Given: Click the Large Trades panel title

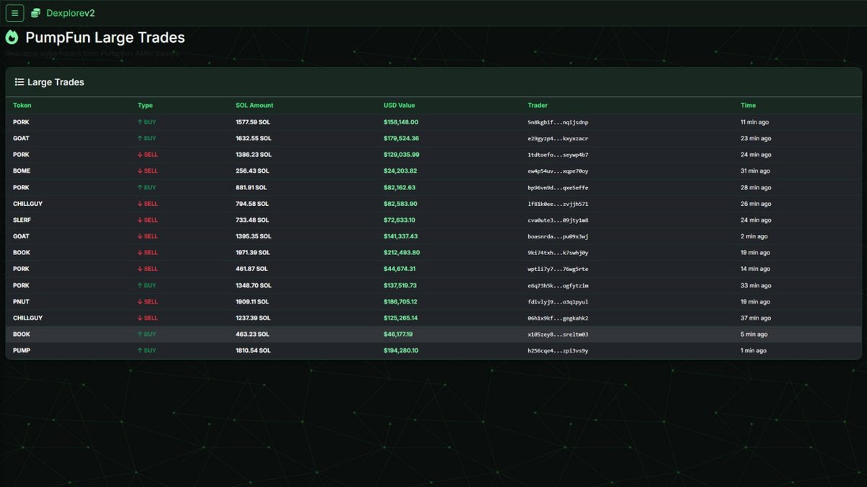Looking at the screenshot, I should tap(56, 82).
